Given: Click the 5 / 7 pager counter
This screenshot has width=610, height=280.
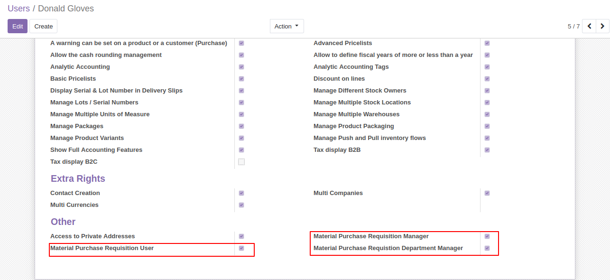Looking at the screenshot, I should point(573,27).
